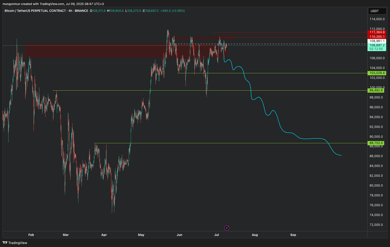Click the Mar label on the time axis
This screenshot has width=390, height=247.
click(66, 234)
